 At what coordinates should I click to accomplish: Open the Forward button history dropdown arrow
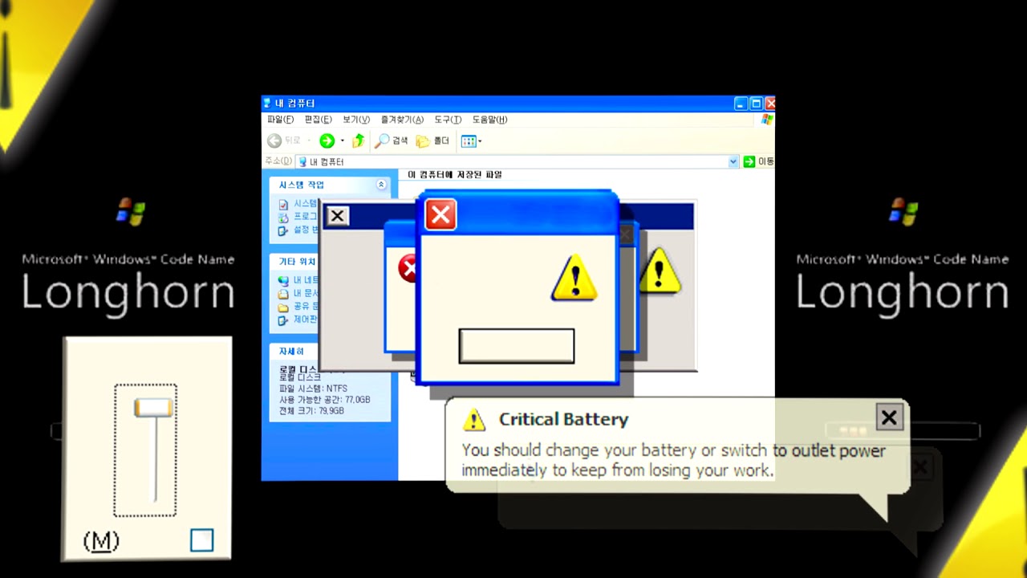[x=342, y=141]
